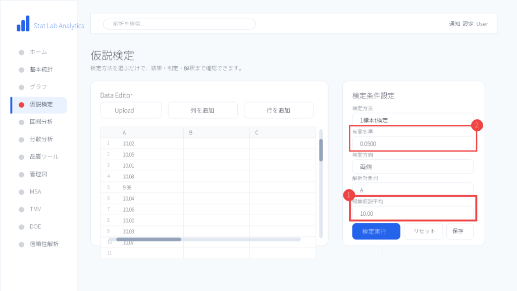Click cell value 10.01 in row 3

click(x=128, y=166)
